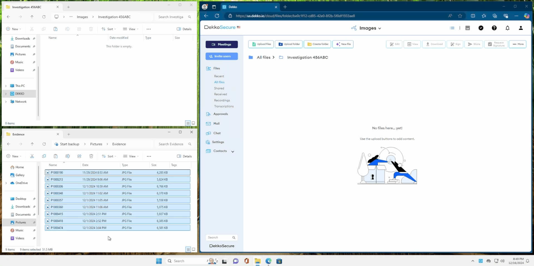Open Settings in Dekko sidebar
The image size is (534, 266).
coord(218,142)
